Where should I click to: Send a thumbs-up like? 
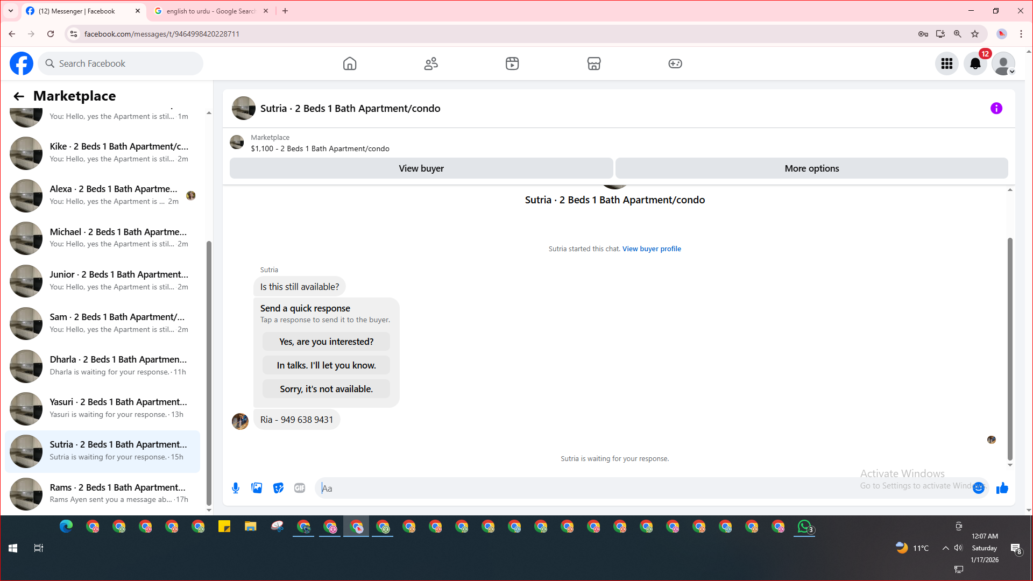tap(1002, 488)
